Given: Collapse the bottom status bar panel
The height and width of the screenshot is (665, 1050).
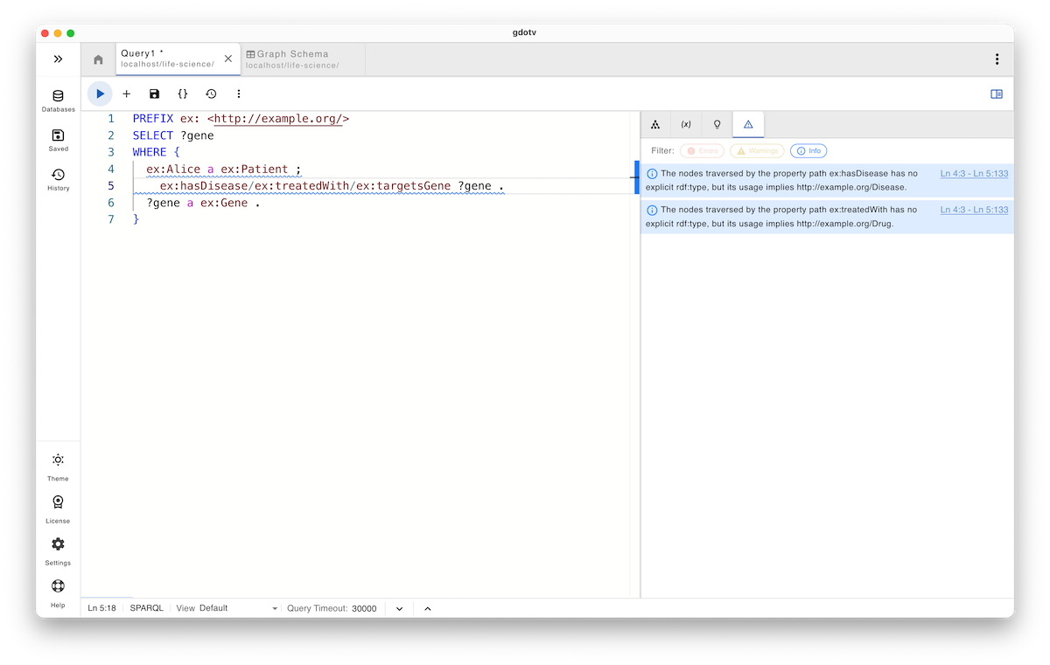Looking at the screenshot, I should [x=427, y=607].
